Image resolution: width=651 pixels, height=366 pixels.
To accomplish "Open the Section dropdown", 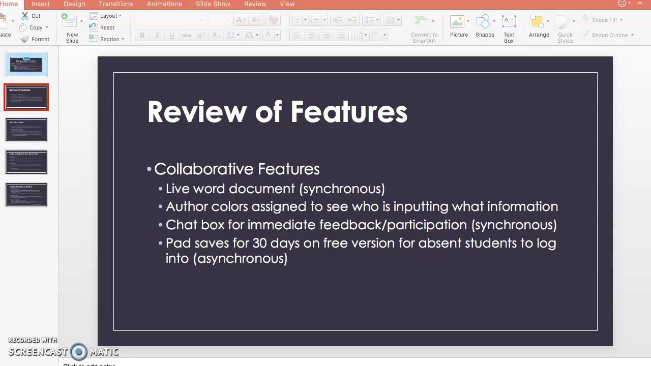I will point(106,39).
